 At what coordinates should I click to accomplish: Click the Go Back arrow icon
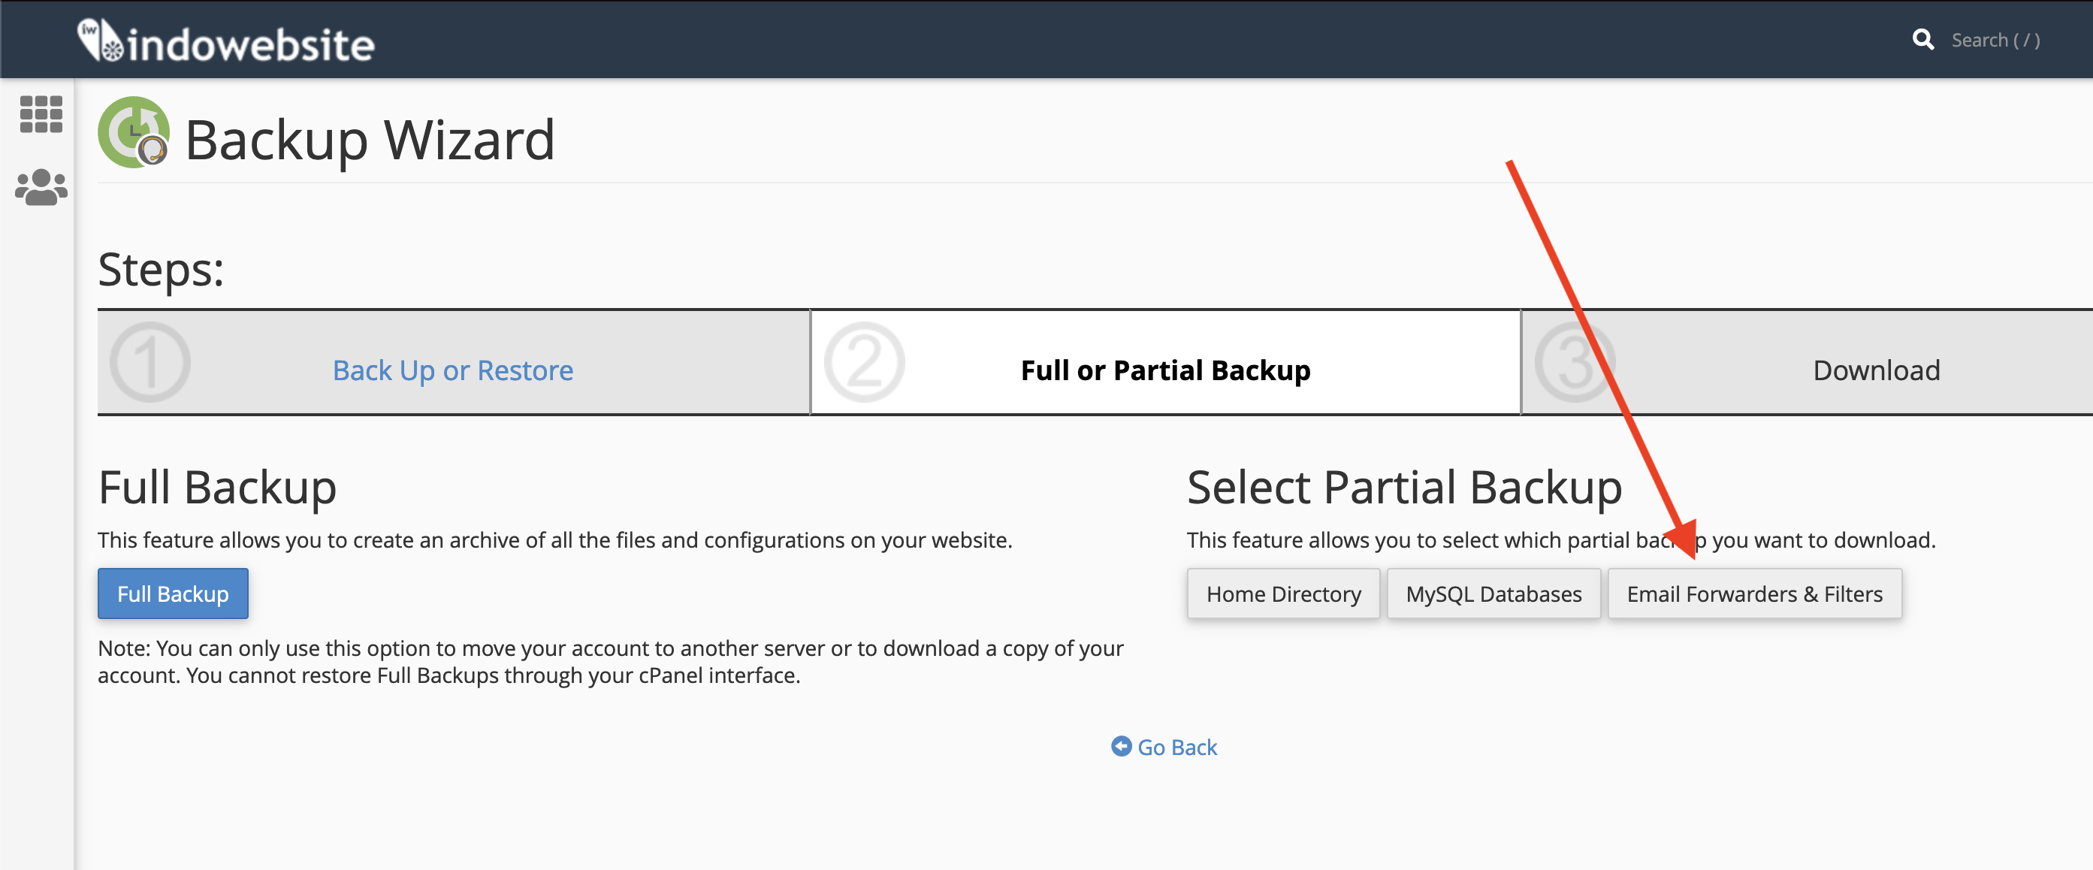point(1120,746)
